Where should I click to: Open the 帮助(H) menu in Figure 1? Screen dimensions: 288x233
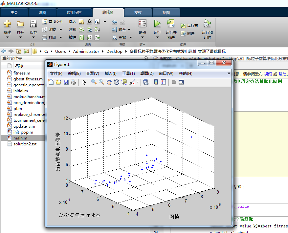186,74
